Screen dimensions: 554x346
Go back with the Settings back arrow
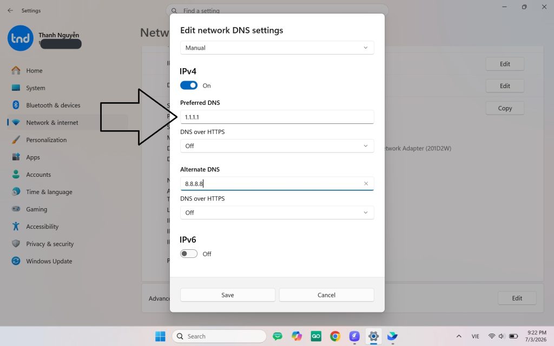10,11
